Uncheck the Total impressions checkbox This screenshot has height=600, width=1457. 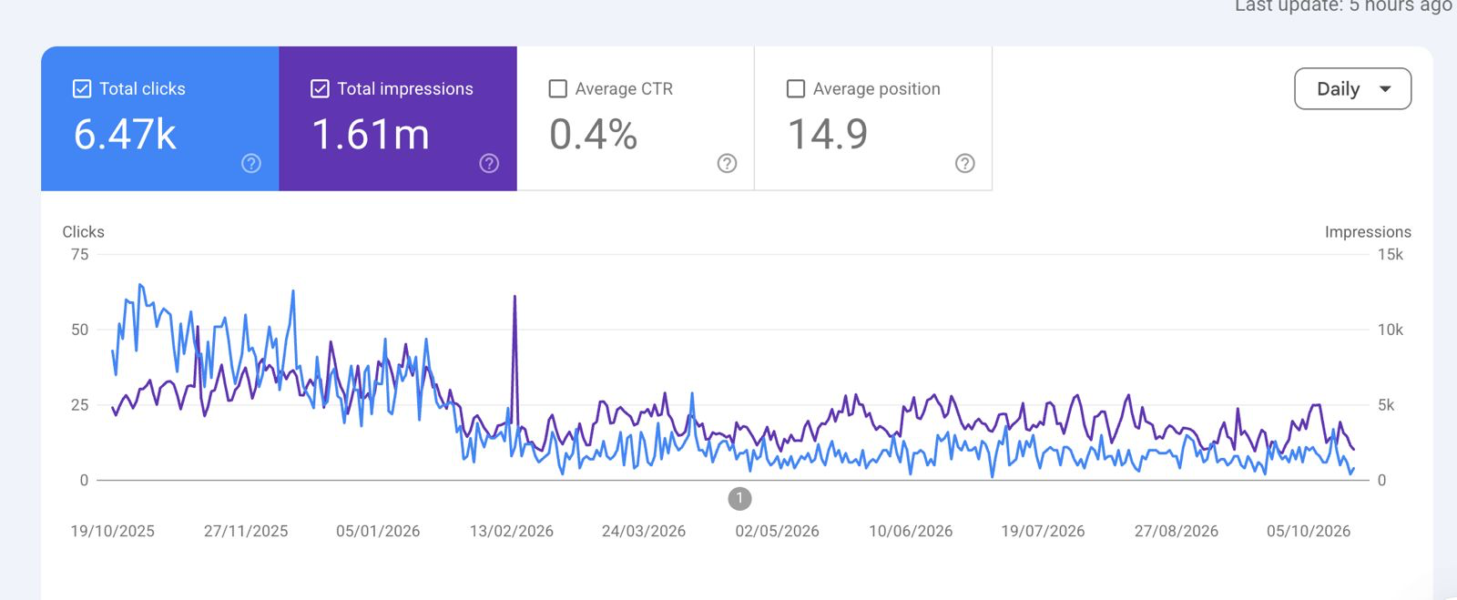[320, 88]
